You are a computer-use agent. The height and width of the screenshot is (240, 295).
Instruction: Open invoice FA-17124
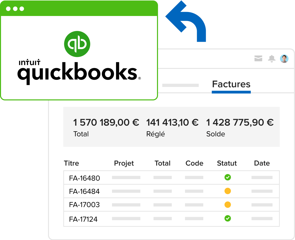pyautogui.click(x=83, y=219)
